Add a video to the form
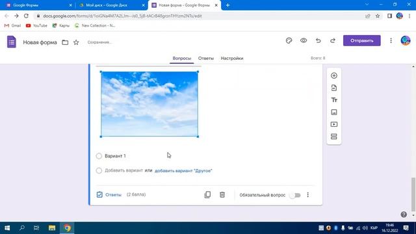The width and height of the screenshot is (416, 234). (334, 124)
